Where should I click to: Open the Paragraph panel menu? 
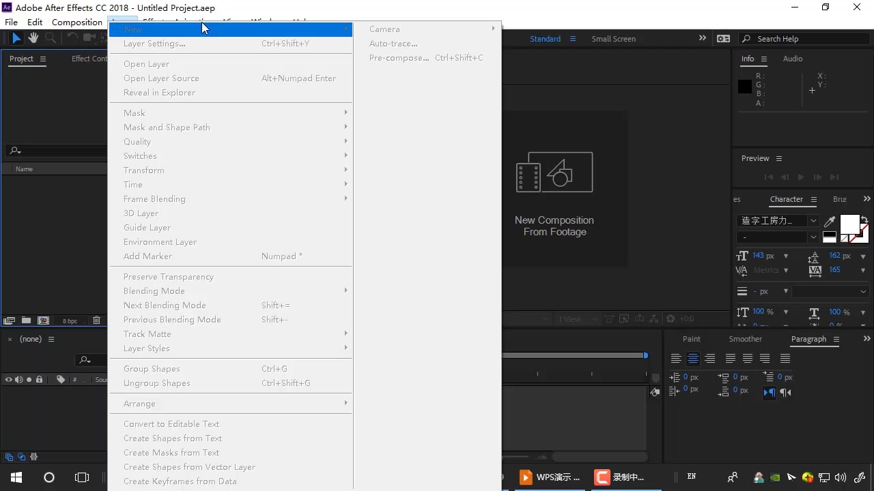click(836, 339)
